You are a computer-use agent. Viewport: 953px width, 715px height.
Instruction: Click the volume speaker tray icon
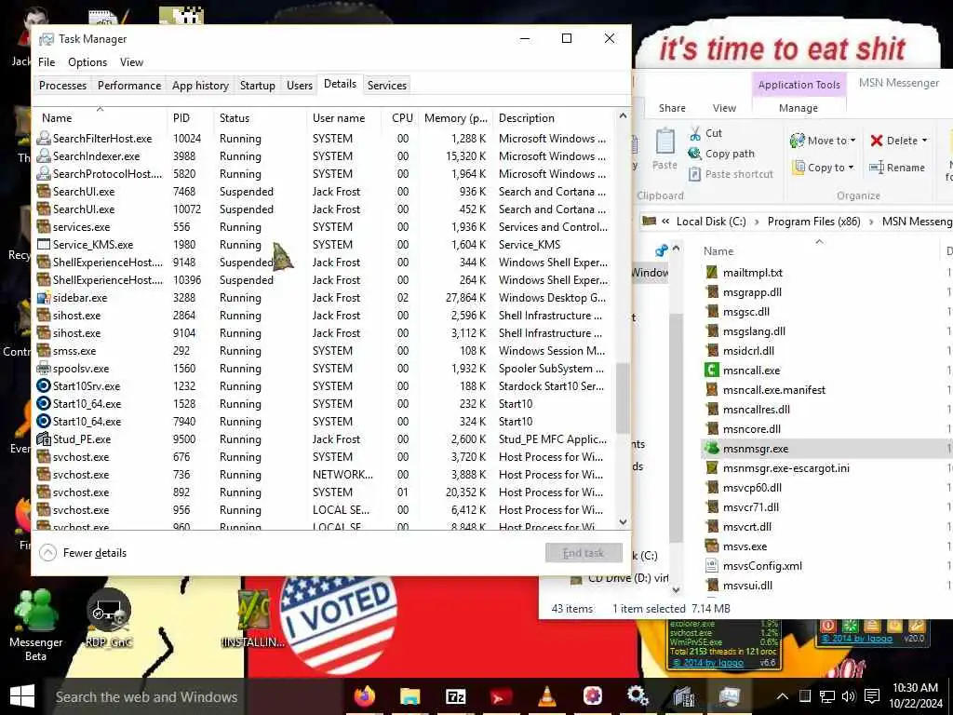click(x=849, y=696)
